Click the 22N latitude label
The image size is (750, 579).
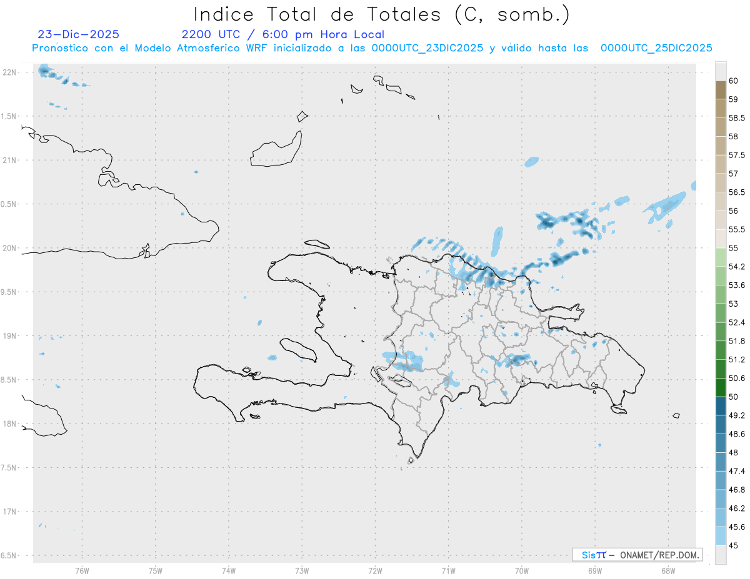[x=9, y=72]
